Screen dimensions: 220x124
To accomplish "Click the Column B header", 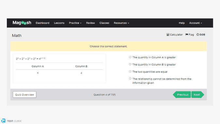I will 81,66.
